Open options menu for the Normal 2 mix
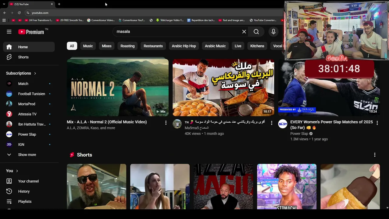 tap(166, 123)
